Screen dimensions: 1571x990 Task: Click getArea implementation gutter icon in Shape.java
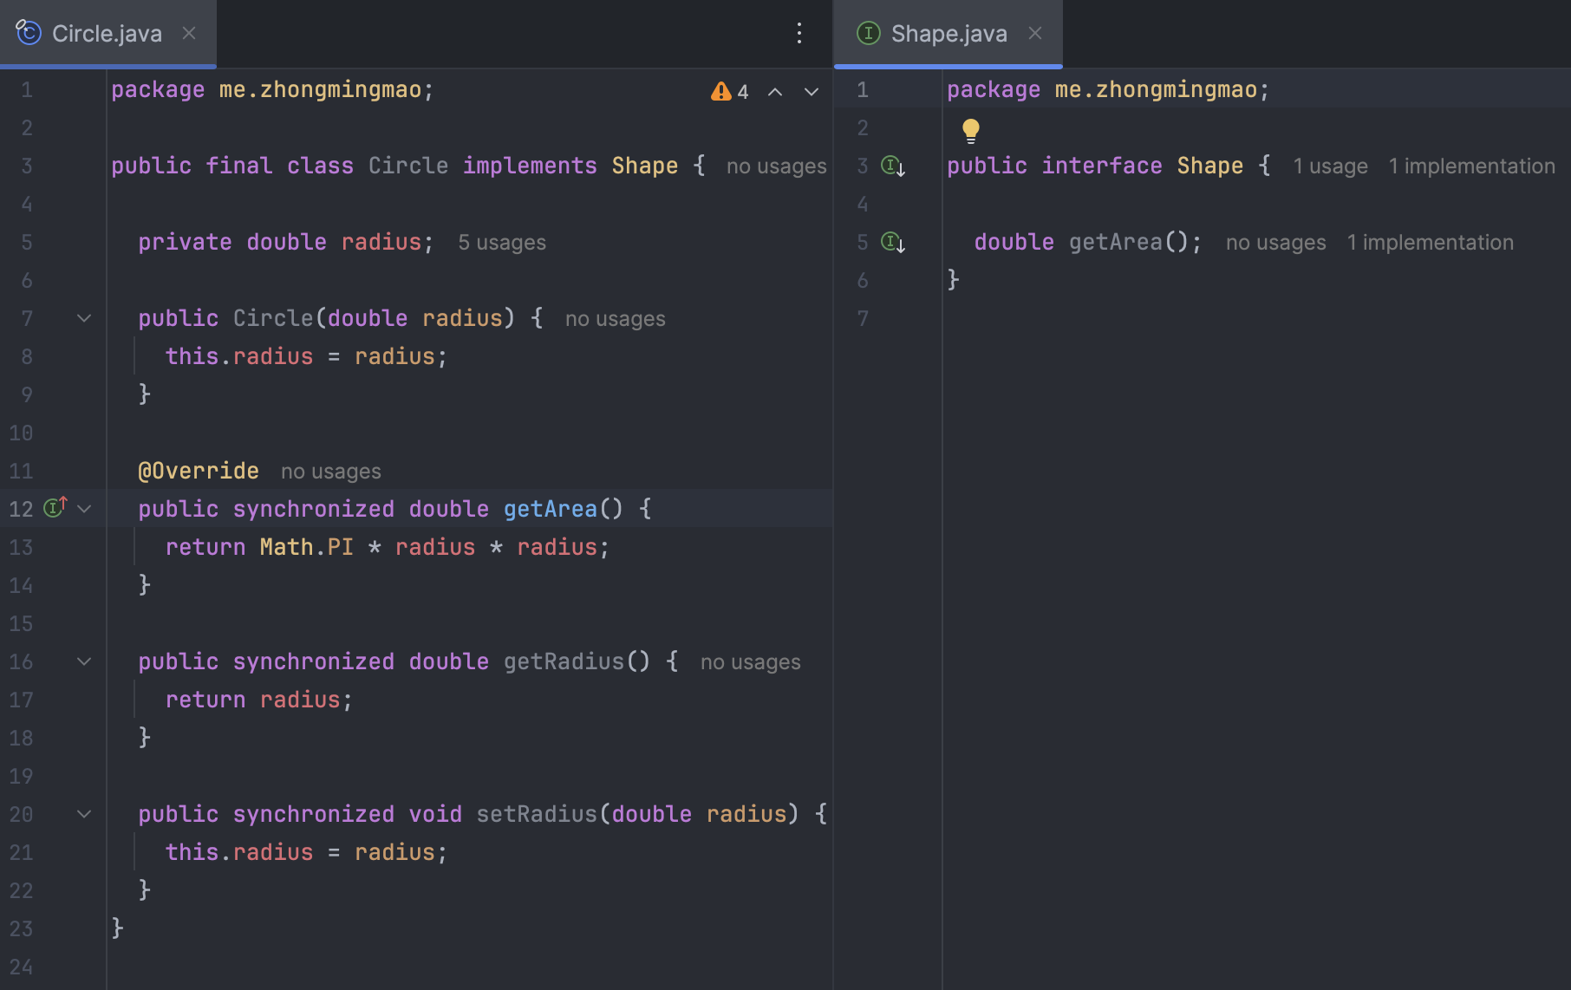[x=892, y=242]
